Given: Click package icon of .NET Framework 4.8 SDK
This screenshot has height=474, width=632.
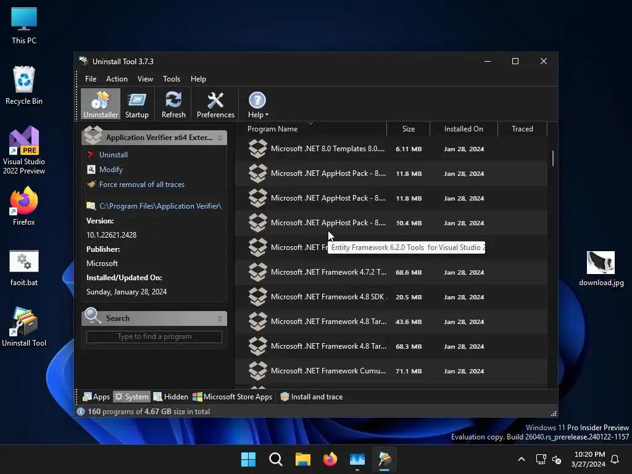Looking at the screenshot, I should [257, 297].
